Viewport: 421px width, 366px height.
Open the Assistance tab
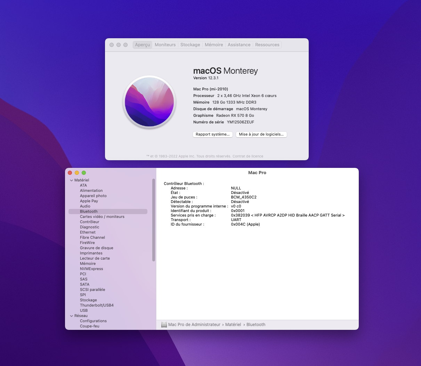(239, 45)
